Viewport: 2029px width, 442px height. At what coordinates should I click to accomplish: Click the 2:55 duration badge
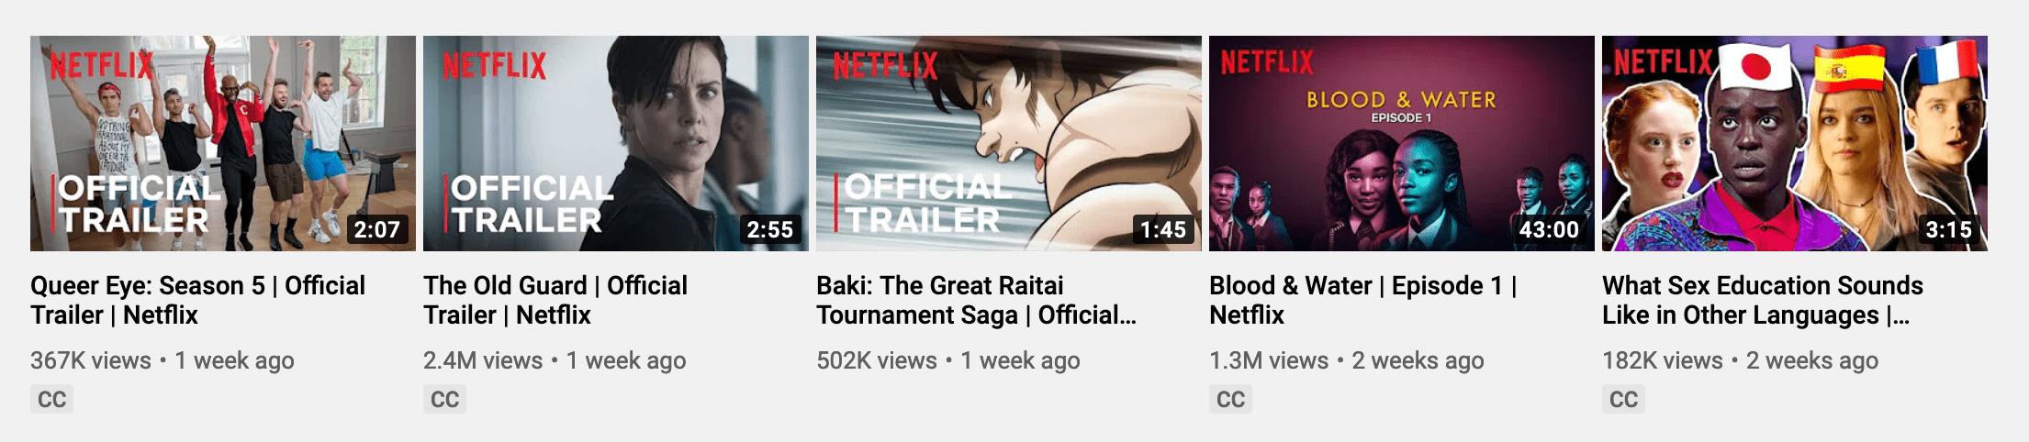(770, 229)
